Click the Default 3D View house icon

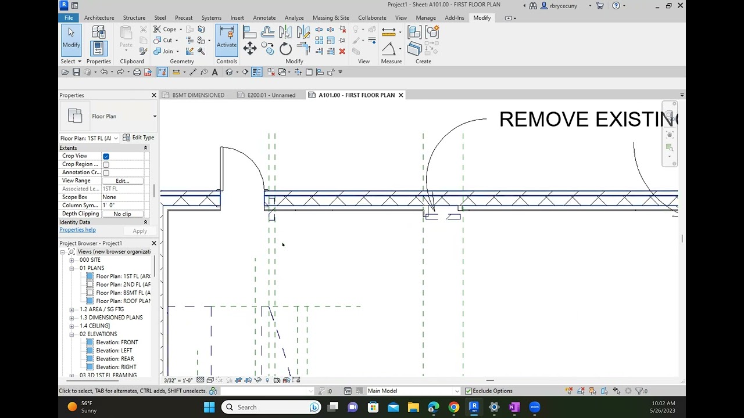(229, 72)
